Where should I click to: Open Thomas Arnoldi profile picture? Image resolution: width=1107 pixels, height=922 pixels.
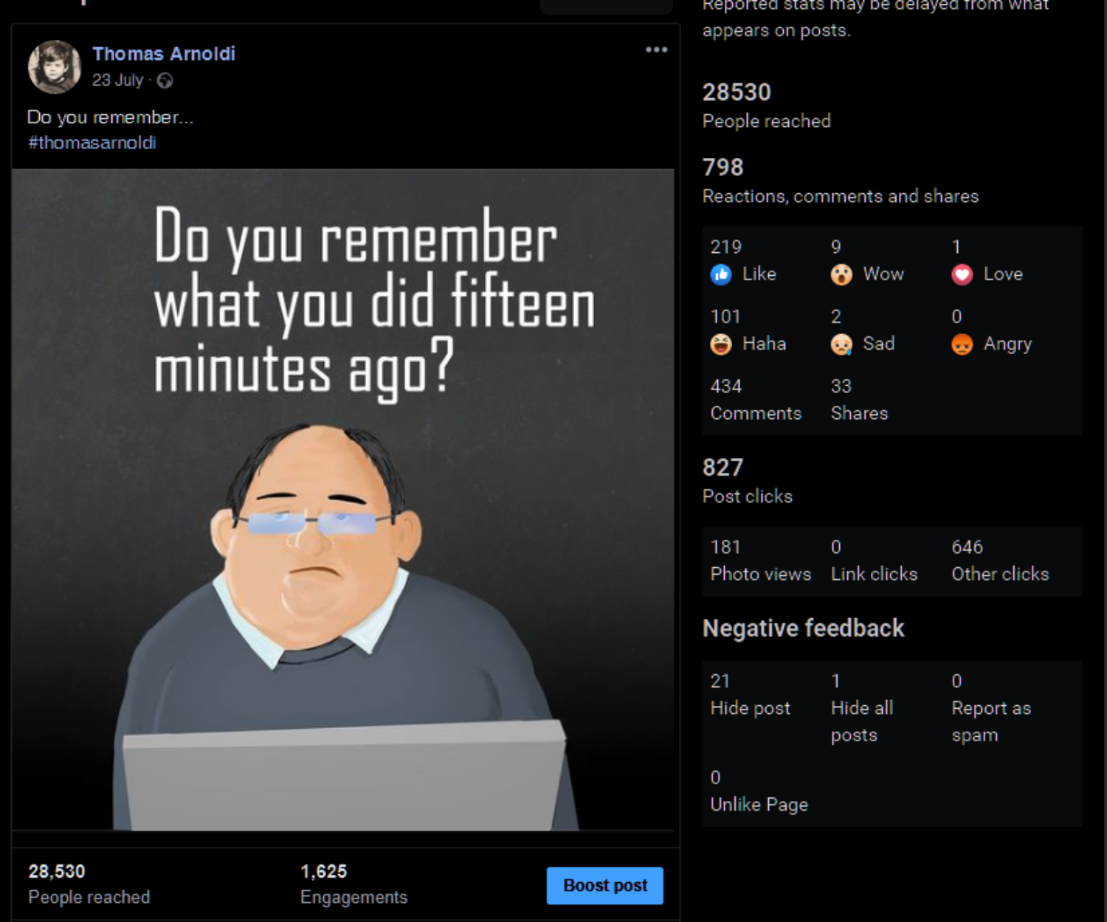click(x=55, y=67)
